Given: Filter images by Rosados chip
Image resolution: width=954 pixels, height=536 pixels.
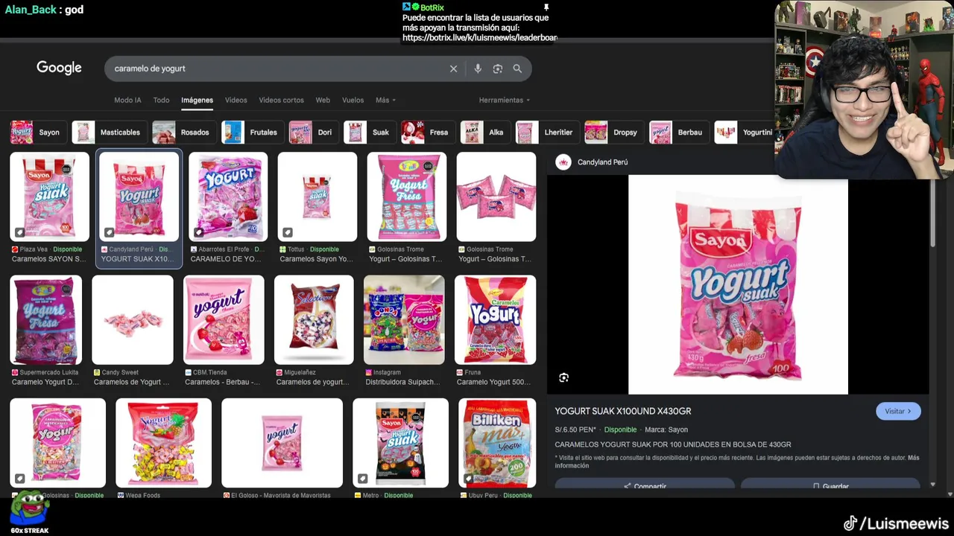Looking at the screenshot, I should pyautogui.click(x=184, y=133).
